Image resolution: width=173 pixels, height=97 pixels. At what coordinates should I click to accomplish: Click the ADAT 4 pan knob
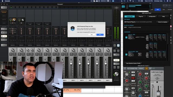coord(82,50)
